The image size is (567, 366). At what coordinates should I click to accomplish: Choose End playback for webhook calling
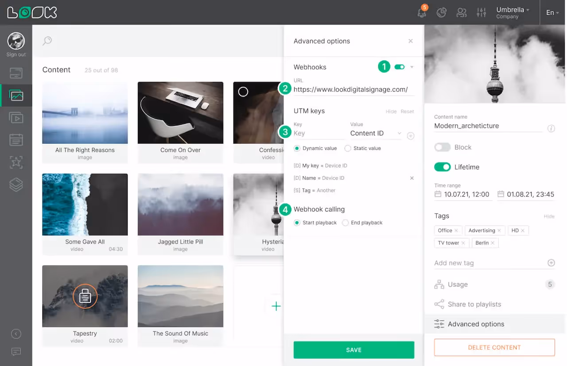coord(346,223)
